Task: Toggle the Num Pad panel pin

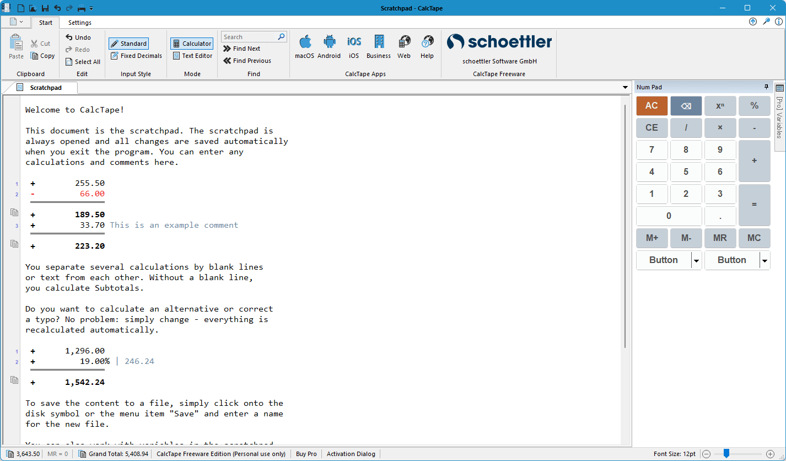Action: point(766,87)
